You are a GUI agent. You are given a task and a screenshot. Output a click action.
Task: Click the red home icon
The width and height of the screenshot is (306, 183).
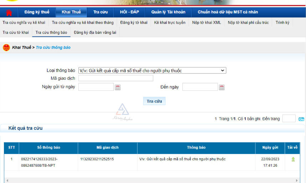9,13
